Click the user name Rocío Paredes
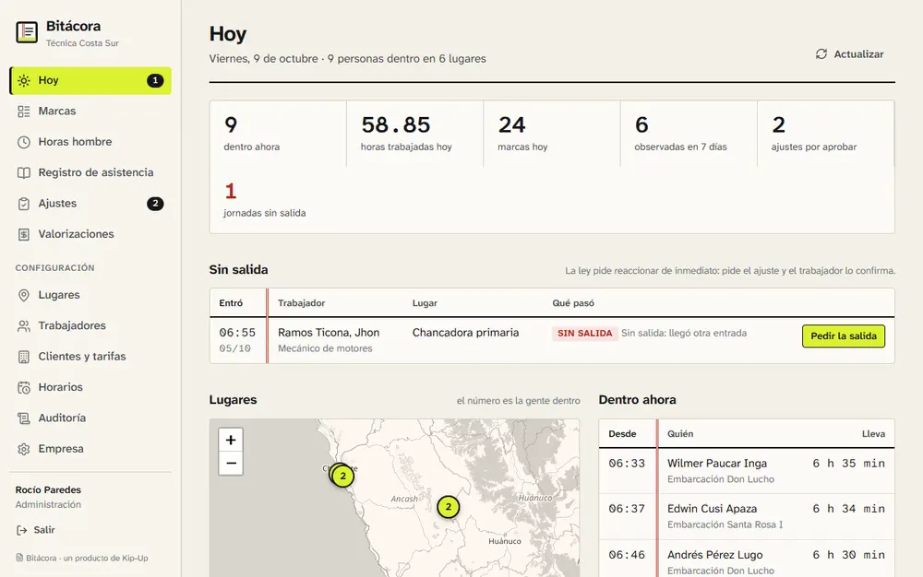This screenshot has height=577, width=923. tap(48, 490)
